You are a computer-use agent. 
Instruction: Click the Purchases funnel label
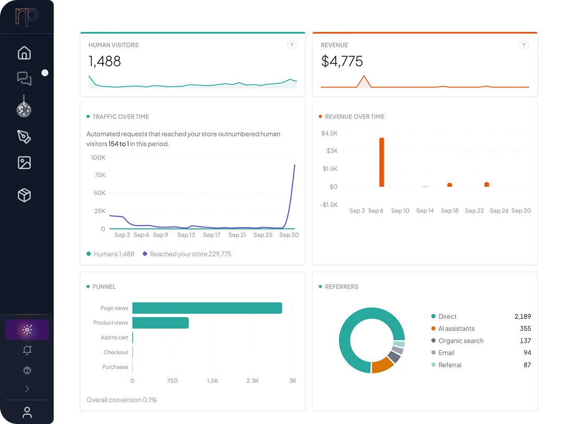click(115, 367)
